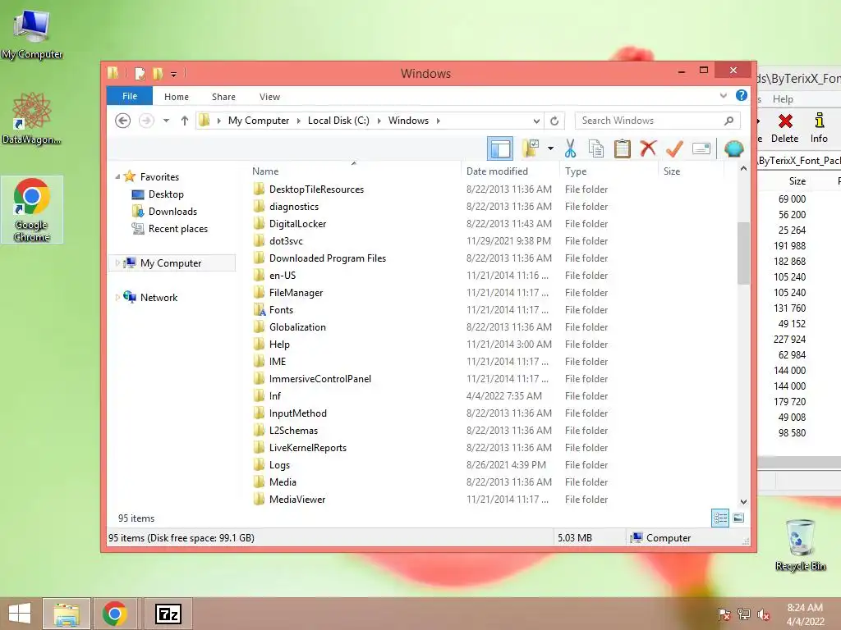Click Delete in the 7-Zip window

[x=784, y=127]
